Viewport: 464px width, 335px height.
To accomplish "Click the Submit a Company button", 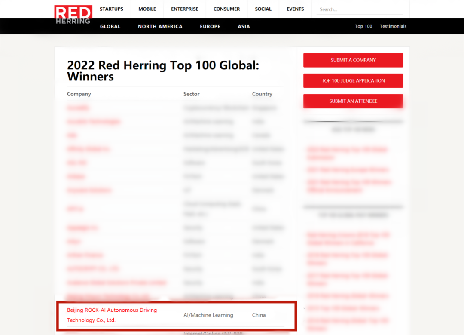I will pos(353,60).
